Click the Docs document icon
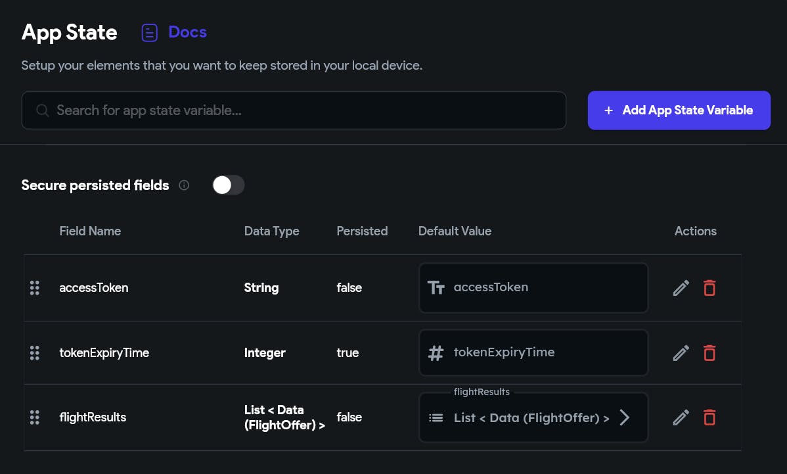This screenshot has height=474, width=787. pyautogui.click(x=150, y=32)
